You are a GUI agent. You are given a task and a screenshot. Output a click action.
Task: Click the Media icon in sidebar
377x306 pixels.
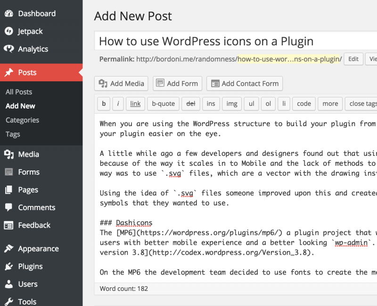tap(9, 154)
